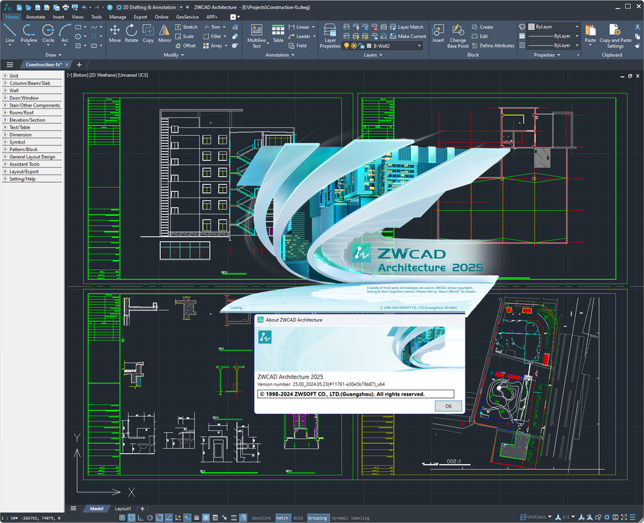Viewport: 644px width, 523px height.
Task: Toggle layer freeze sun icon
Action: tap(354, 46)
